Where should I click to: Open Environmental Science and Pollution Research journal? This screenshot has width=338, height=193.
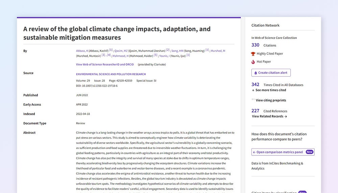111,74
